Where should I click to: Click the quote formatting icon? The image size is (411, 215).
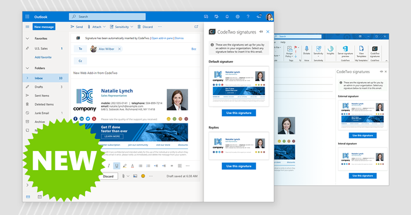(172, 165)
